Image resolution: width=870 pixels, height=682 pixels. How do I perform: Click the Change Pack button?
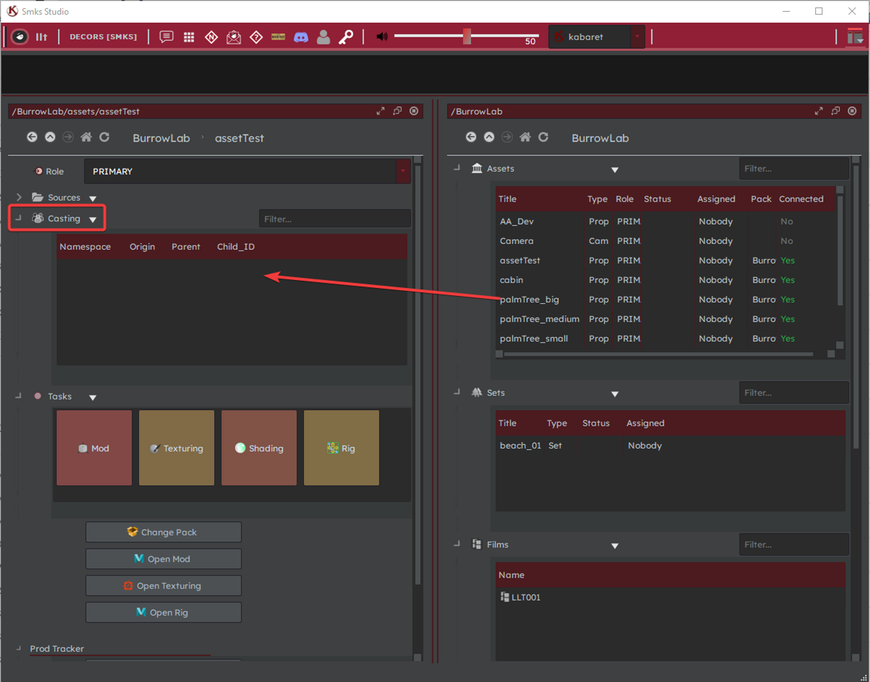[164, 532]
